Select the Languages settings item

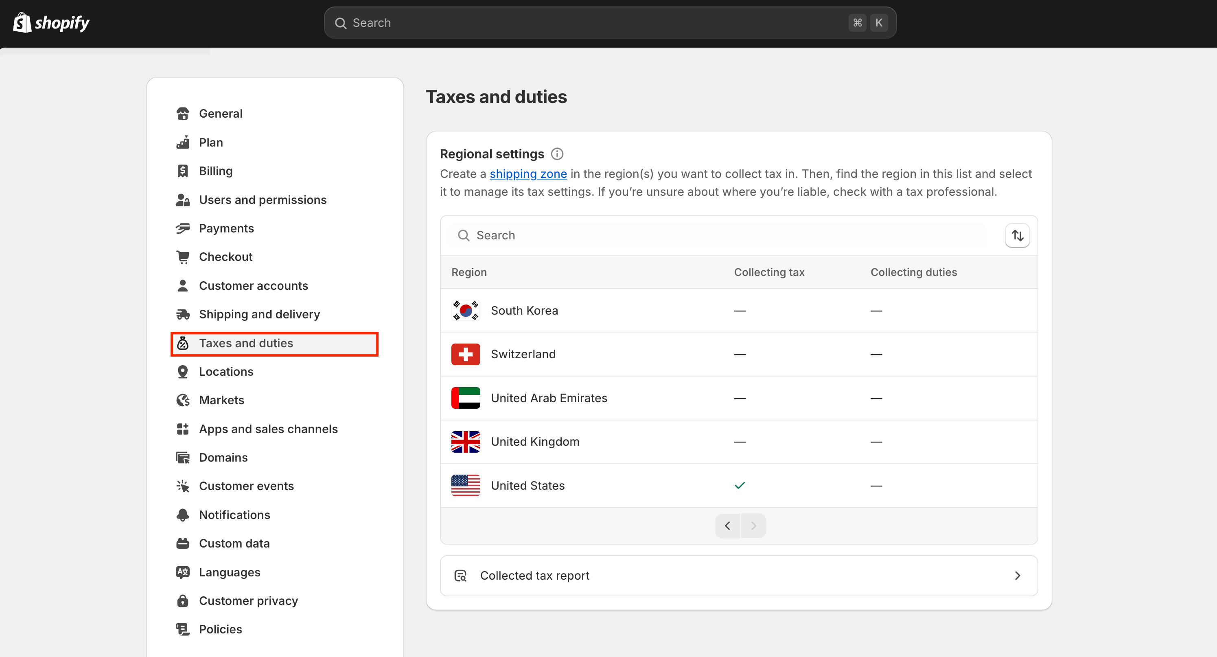pyautogui.click(x=229, y=572)
